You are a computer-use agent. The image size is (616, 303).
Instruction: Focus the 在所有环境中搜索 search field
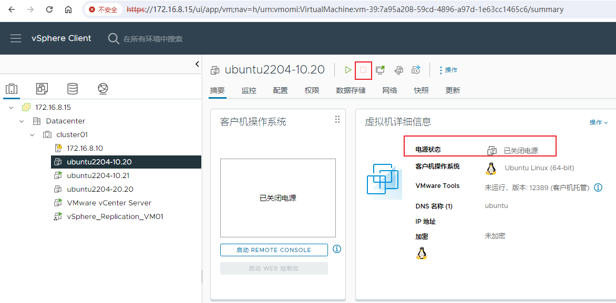153,39
